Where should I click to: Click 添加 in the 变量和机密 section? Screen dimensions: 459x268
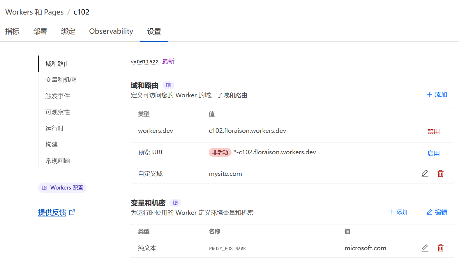pyautogui.click(x=398, y=212)
